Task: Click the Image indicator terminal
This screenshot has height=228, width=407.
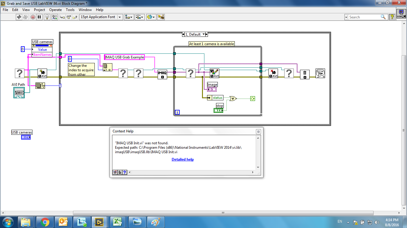Action: point(212,89)
